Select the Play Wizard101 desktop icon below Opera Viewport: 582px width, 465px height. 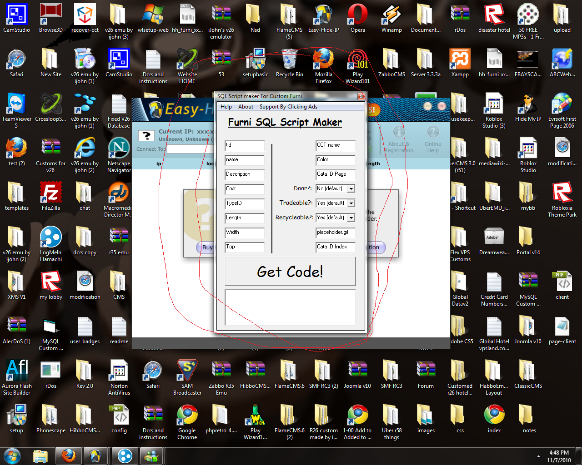(357, 67)
